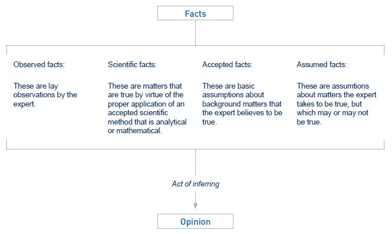Viewport: 392px width, 234px height.
Task: Click the Facts box at the top
Action: (195, 13)
